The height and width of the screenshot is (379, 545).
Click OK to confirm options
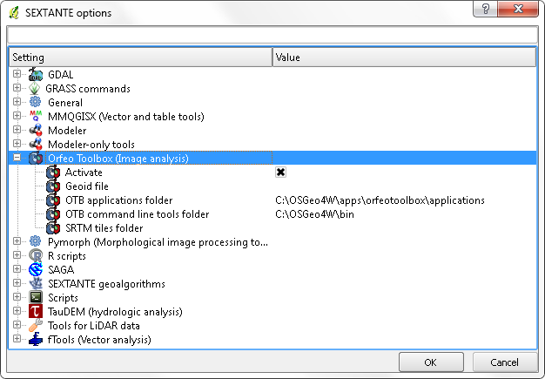(431, 362)
